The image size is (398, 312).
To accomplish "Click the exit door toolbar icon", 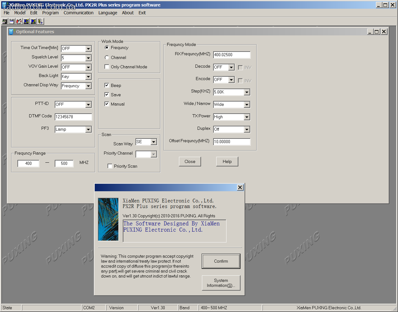I will click(x=40, y=21).
